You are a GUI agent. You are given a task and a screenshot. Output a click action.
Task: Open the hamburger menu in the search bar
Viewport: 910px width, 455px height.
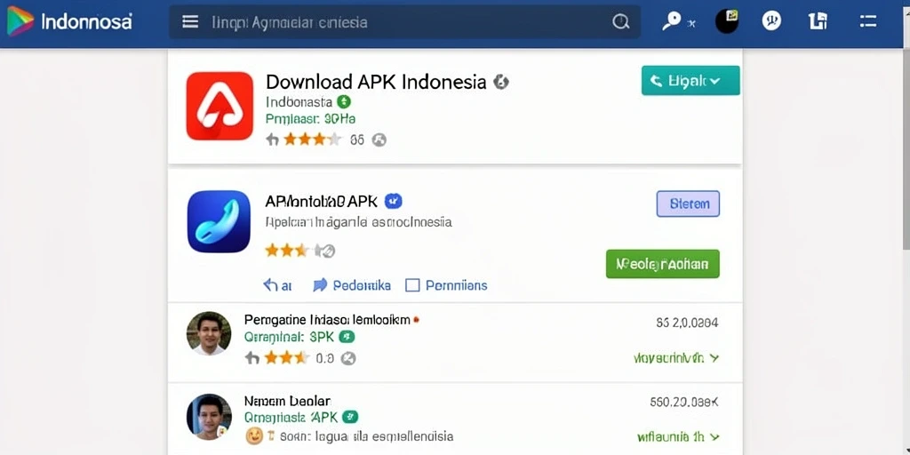click(190, 22)
